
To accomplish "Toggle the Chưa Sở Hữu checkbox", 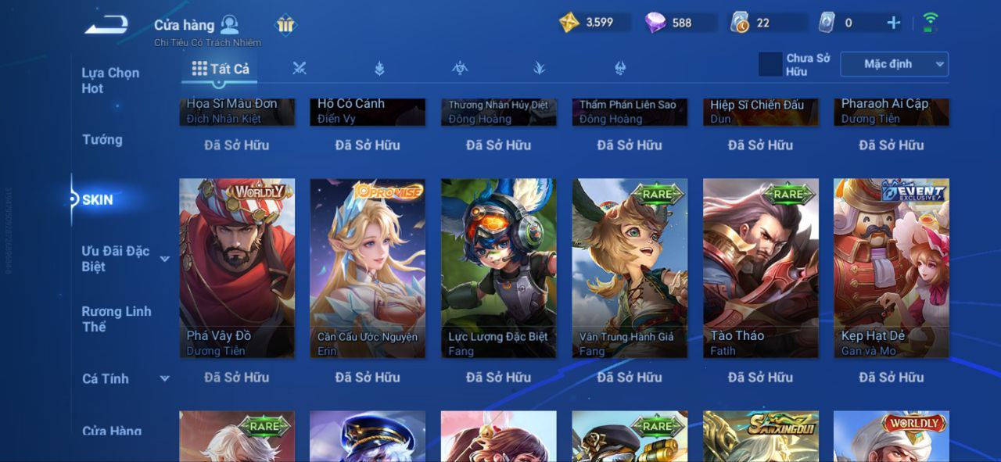I will click(x=770, y=64).
